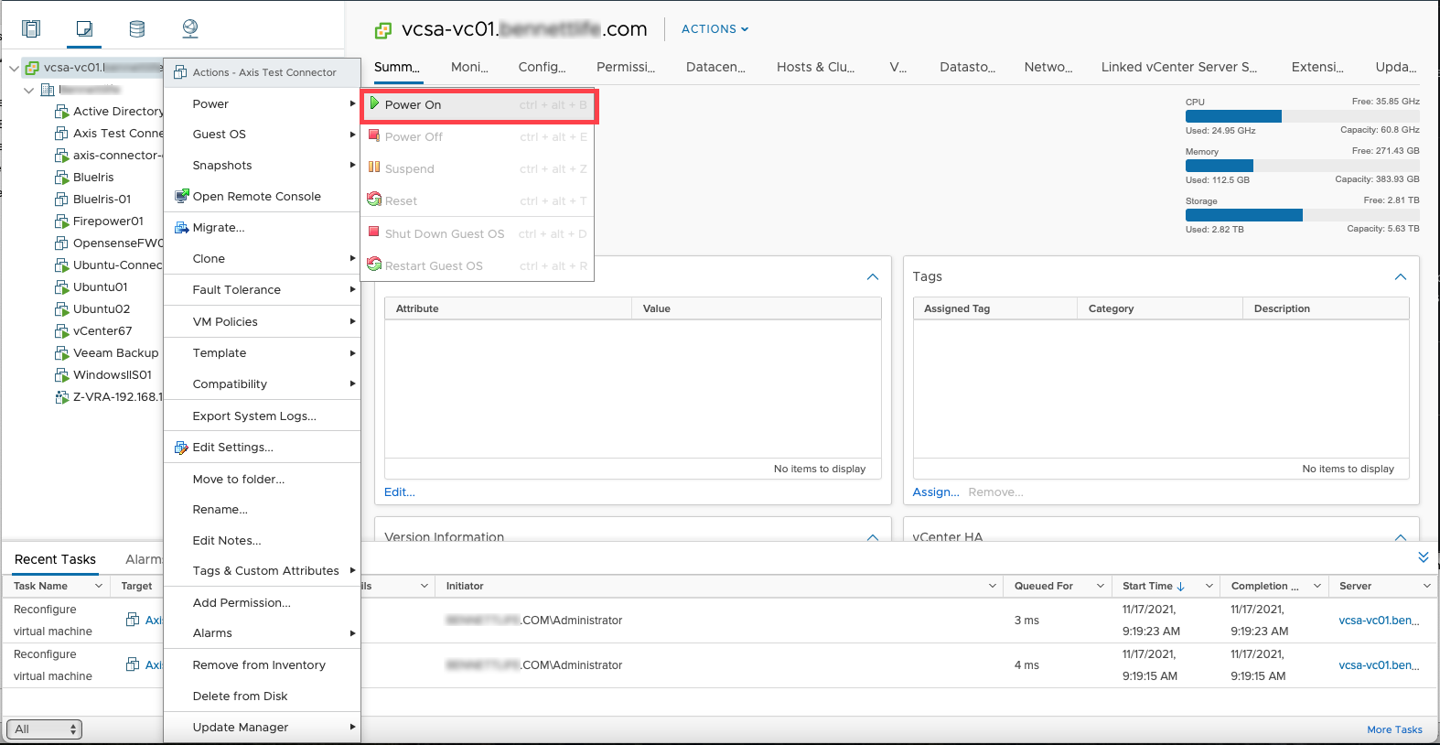Viewport: 1440px width, 745px height.
Task: Open Linked vCenter Server Systems tab
Action: point(1178,67)
